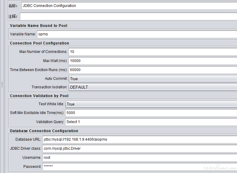Click the 'Database URL:' label
Viewport: 237px width, 173px height.
click(x=28, y=139)
